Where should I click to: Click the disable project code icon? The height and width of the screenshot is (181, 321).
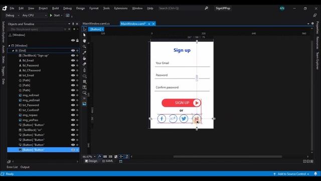tap(127, 156)
